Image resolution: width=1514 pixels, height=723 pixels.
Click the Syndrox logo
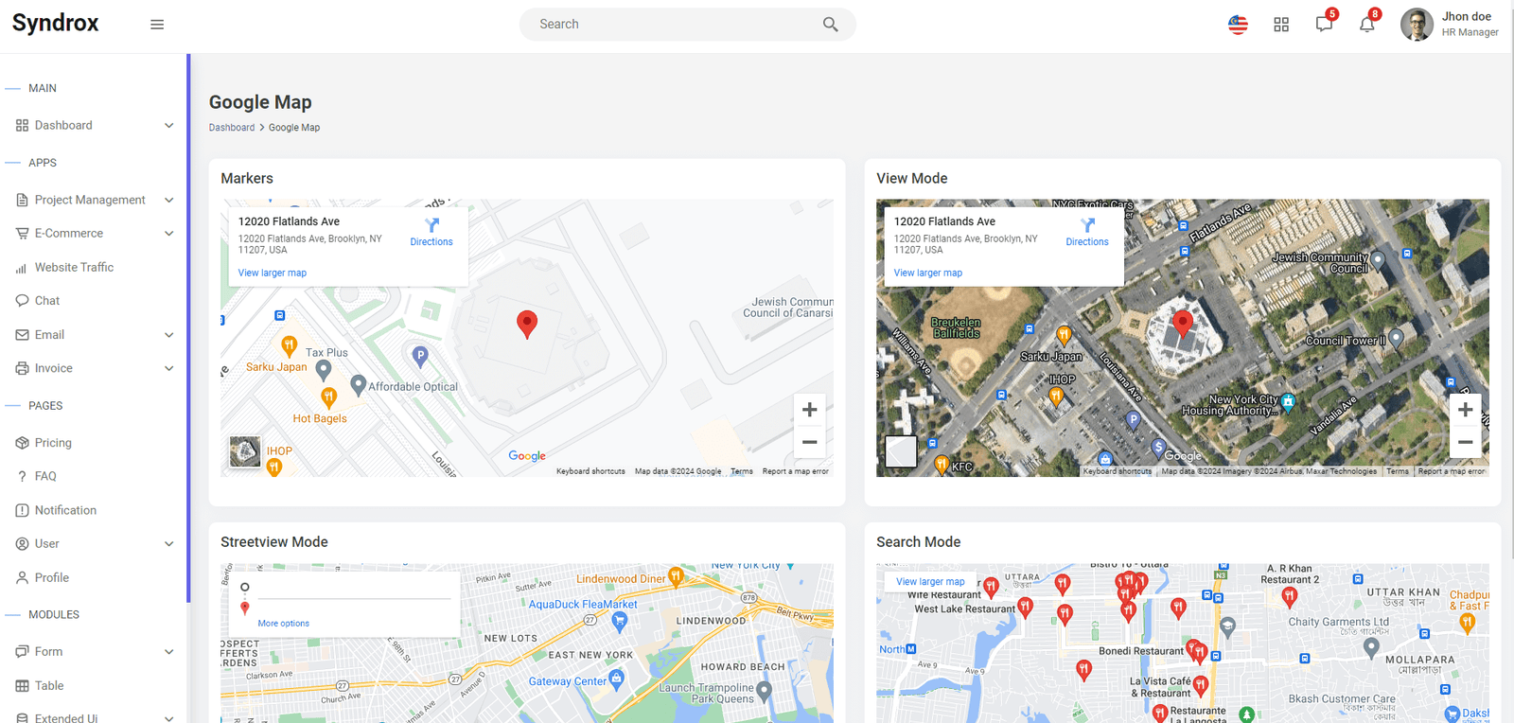click(x=56, y=23)
